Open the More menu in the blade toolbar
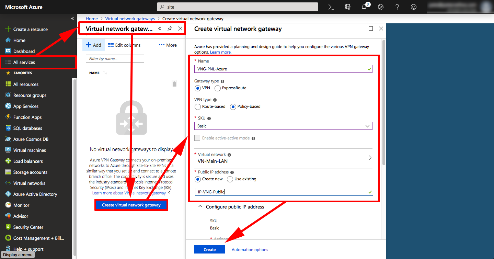Image resolution: width=494 pixels, height=259 pixels. pyautogui.click(x=168, y=45)
